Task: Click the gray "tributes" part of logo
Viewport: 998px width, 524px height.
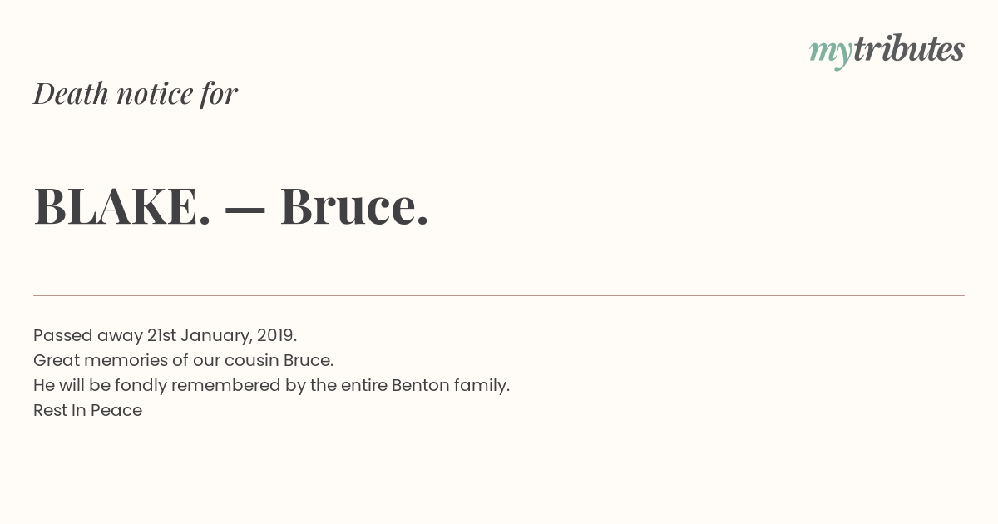Action: (x=909, y=49)
